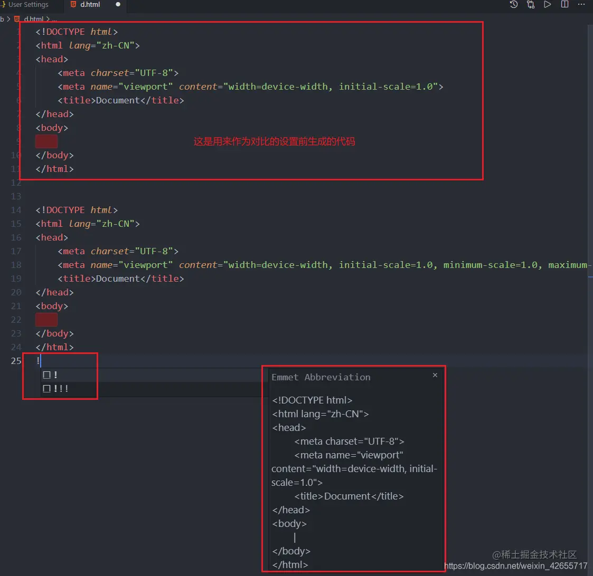
Task: Click the <body> tag on line 21
Action: (x=52, y=306)
